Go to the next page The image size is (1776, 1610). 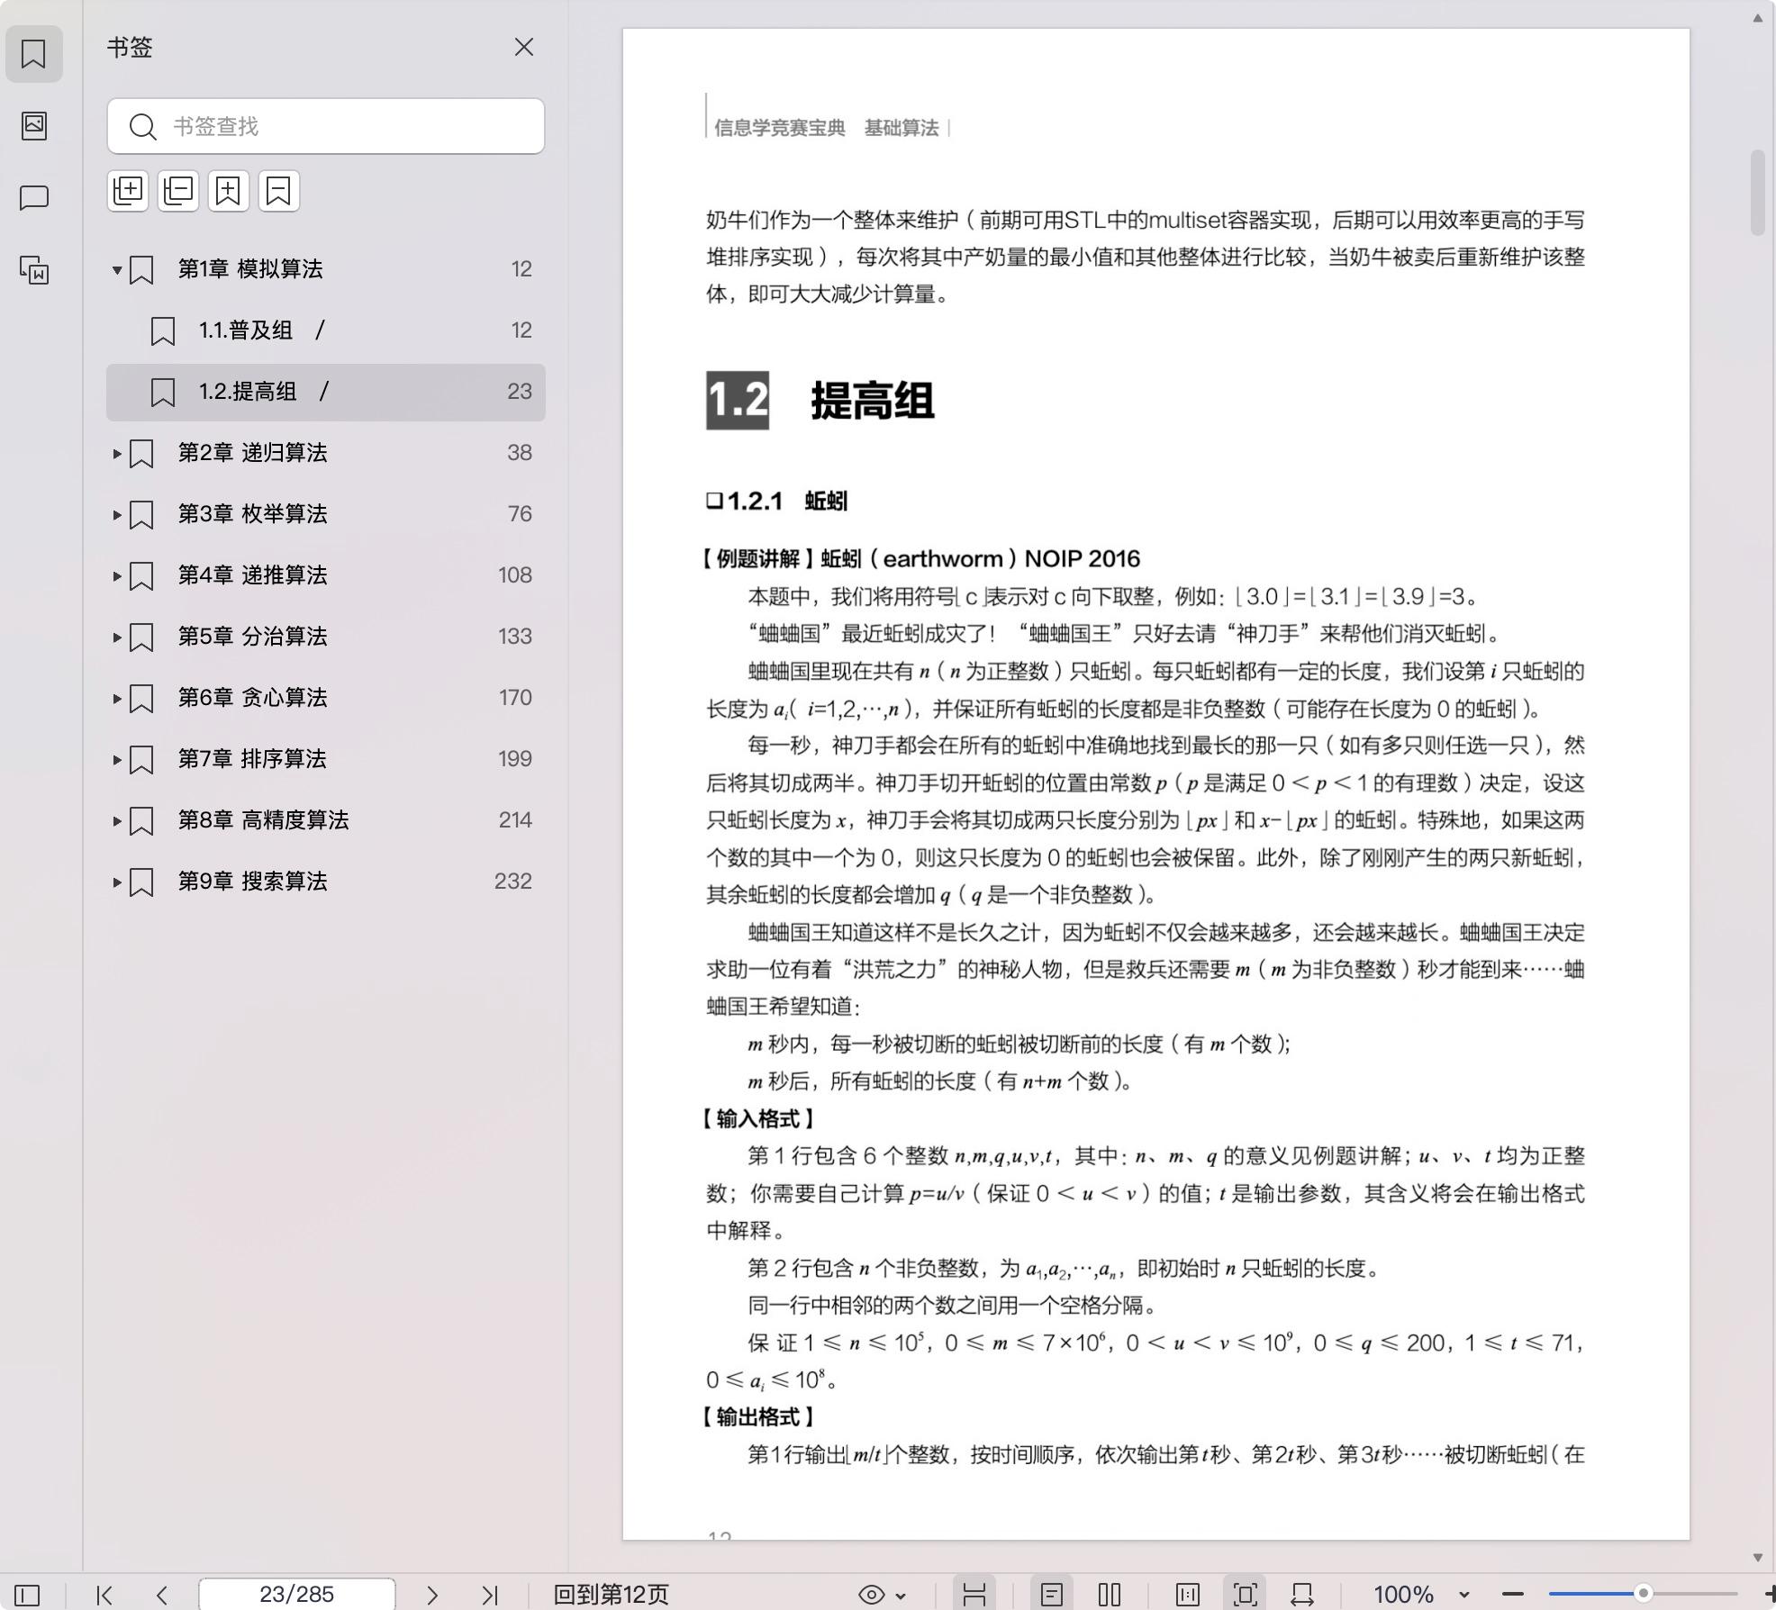coord(432,1595)
